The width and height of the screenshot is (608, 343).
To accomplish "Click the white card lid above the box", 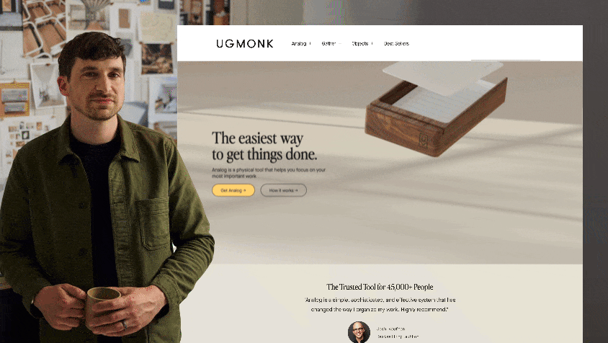I will coord(443,77).
